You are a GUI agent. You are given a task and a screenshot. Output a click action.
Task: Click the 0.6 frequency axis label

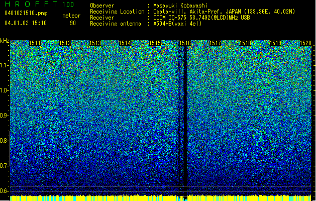(x=5, y=191)
